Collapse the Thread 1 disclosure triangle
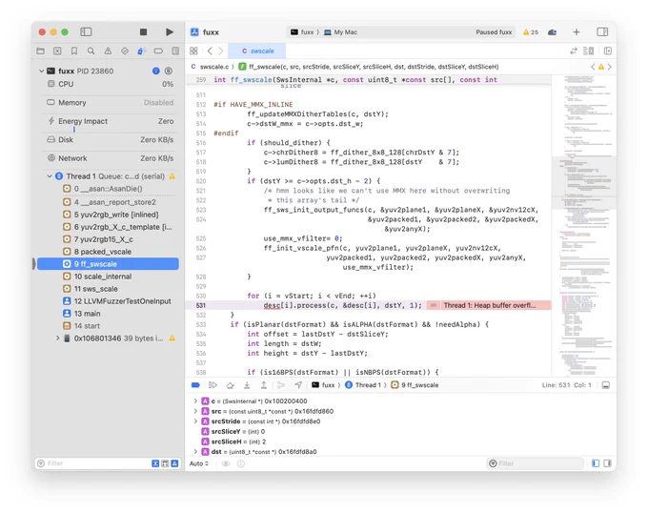Image resolution: width=648 pixels, height=513 pixels. point(50,176)
